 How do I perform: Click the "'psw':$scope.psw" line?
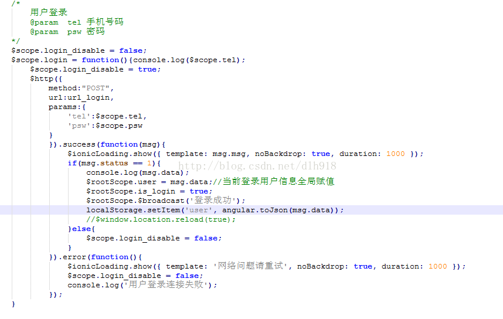pos(105,126)
